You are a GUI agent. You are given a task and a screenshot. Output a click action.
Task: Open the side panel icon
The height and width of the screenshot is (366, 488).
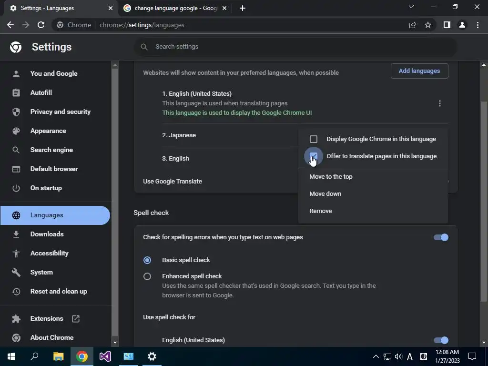point(447,25)
